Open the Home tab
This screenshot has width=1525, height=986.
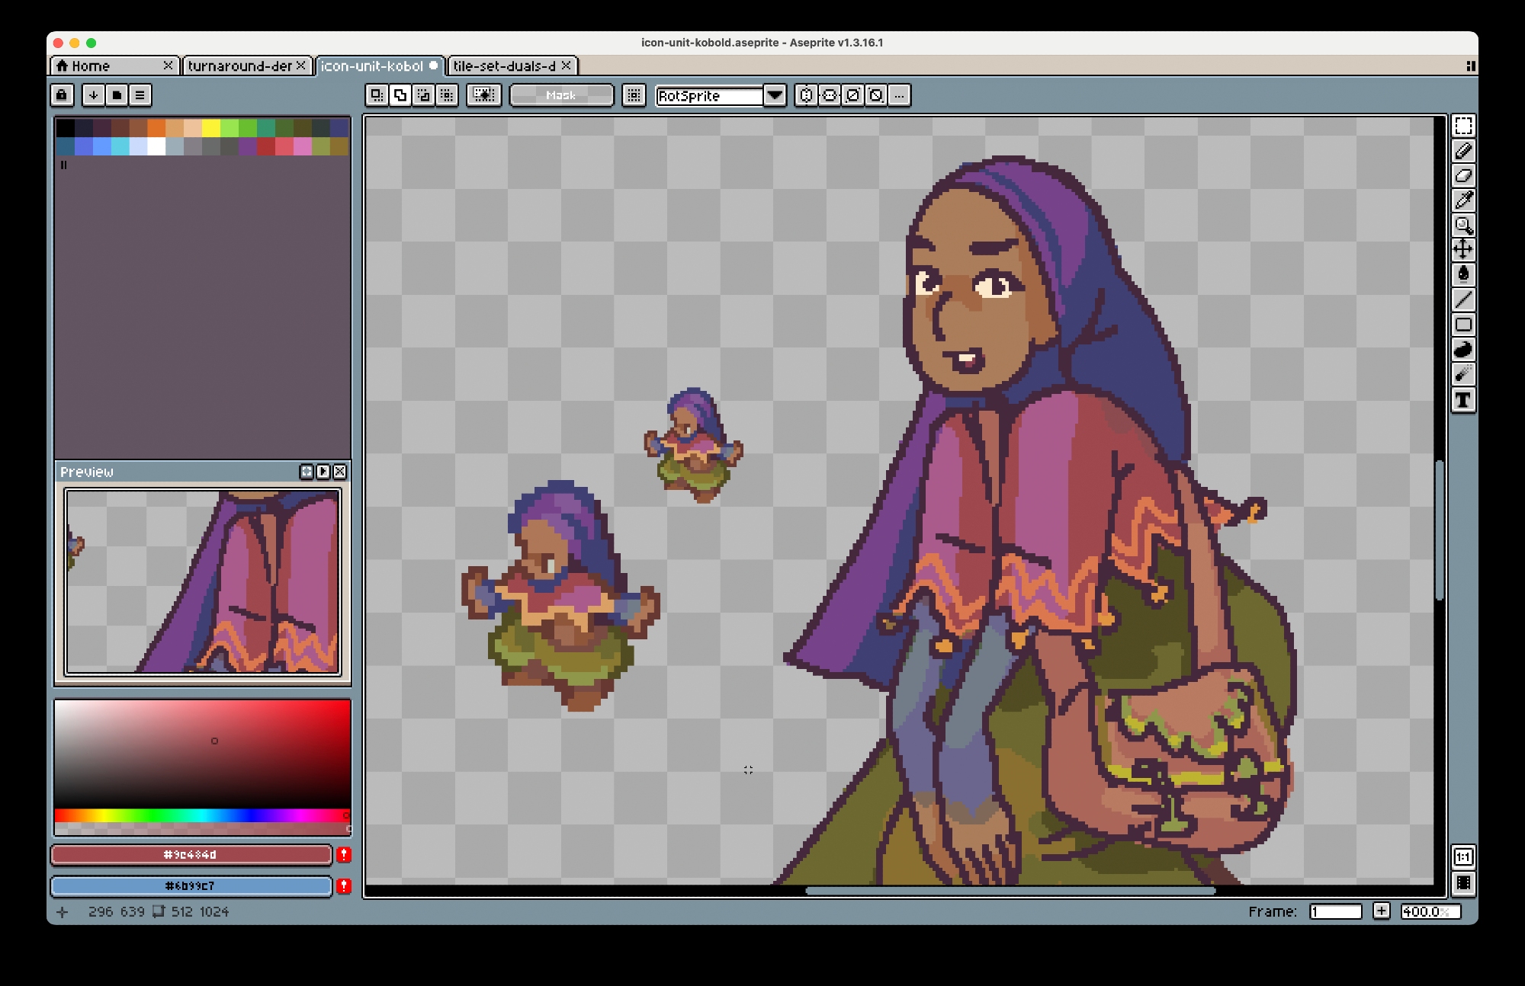coord(91,66)
